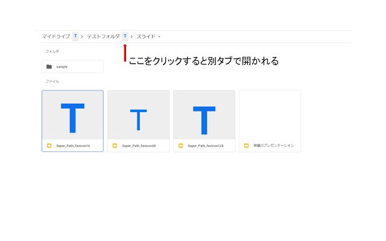Click Slides icon of Super_Path_favicon48
386x241 pixels.
click(115, 146)
